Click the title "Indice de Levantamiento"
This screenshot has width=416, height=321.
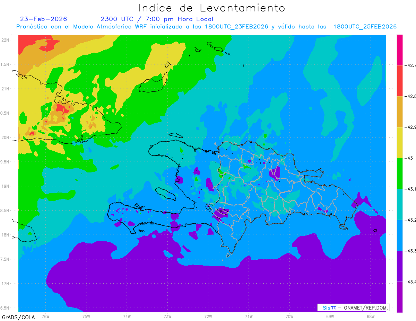point(212,8)
